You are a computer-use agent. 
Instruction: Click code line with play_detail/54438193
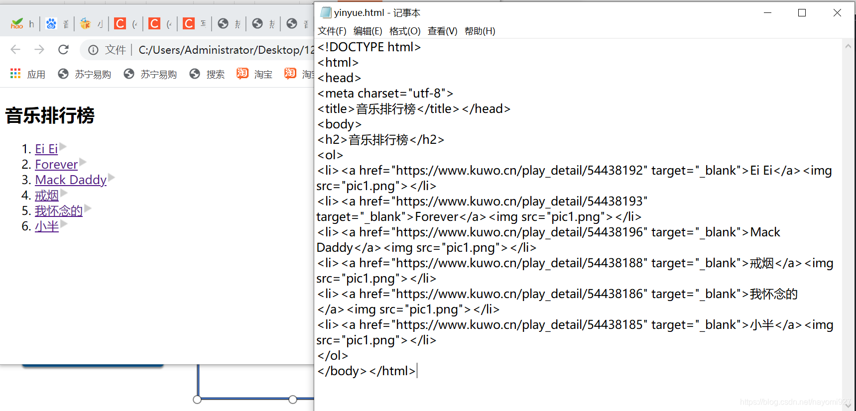coord(483,202)
